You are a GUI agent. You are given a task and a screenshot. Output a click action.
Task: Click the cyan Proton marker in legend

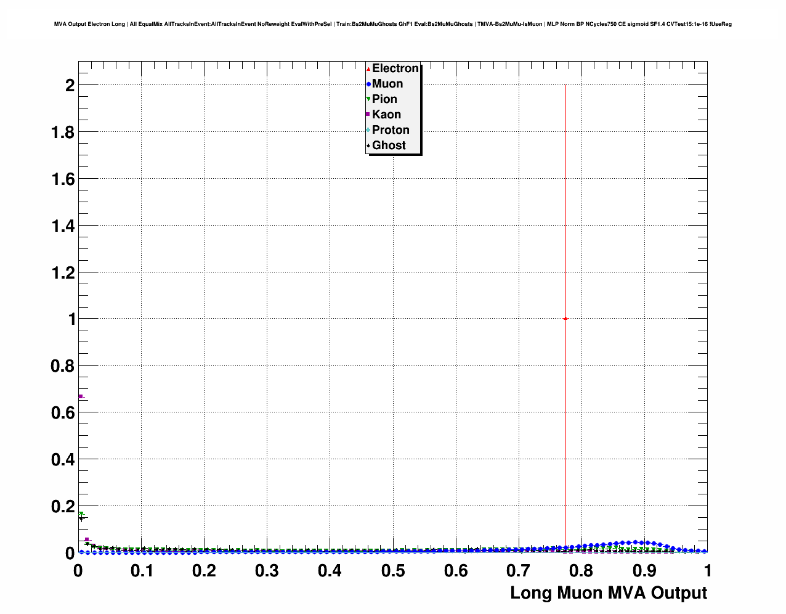(x=368, y=130)
